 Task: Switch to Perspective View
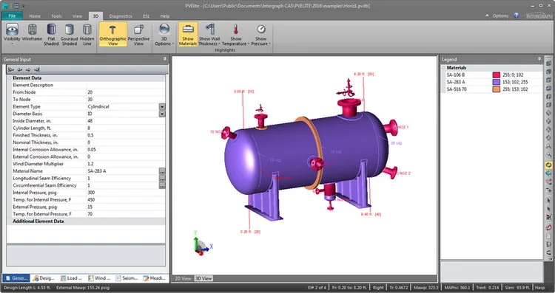(x=138, y=34)
